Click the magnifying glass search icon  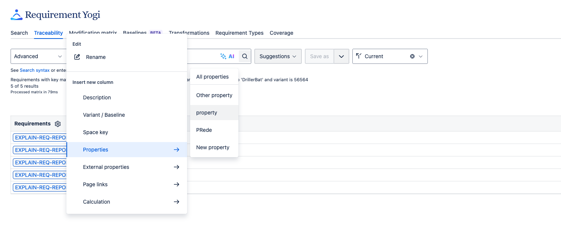point(245,56)
